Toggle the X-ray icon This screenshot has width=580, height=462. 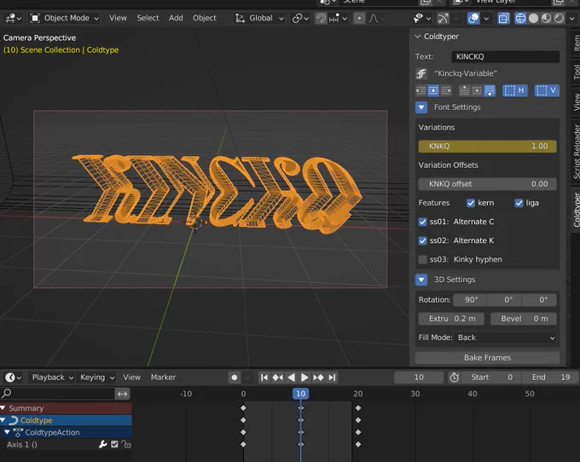point(503,18)
